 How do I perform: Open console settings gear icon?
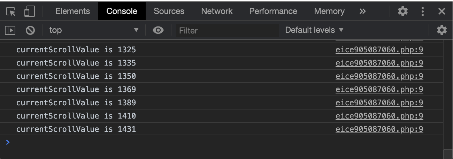click(x=442, y=30)
